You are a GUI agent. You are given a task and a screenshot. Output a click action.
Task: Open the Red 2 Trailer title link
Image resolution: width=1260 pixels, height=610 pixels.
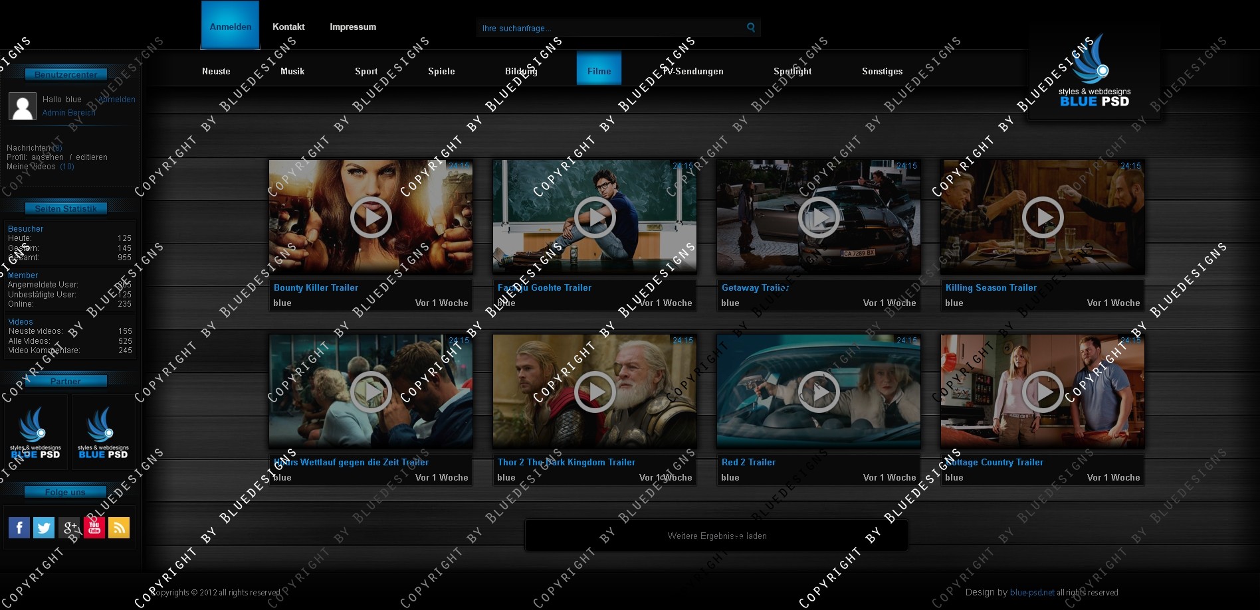748,462
